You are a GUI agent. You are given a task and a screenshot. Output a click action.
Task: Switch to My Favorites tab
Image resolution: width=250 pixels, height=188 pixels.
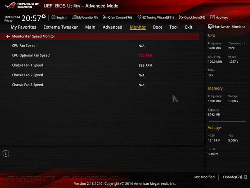23,27
